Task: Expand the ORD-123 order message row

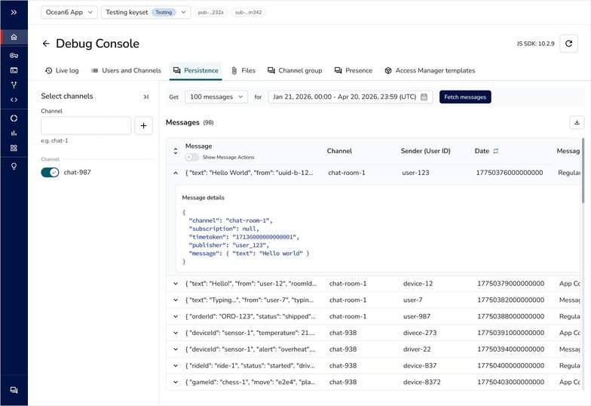Action: pos(176,317)
